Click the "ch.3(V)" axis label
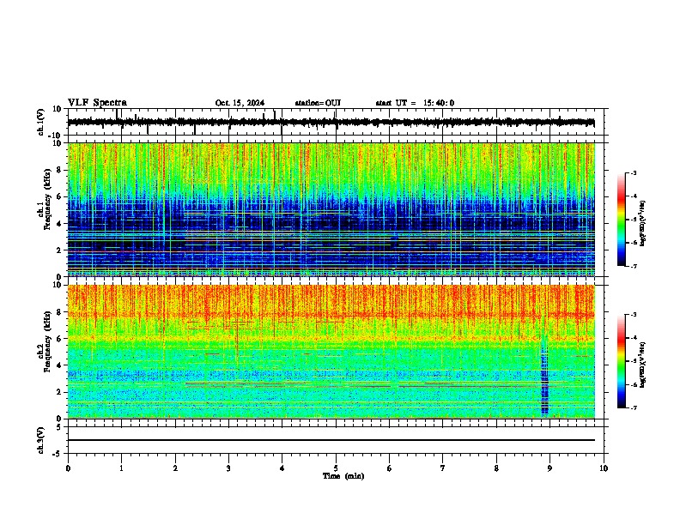The width and height of the screenshot is (680, 525). click(x=40, y=440)
